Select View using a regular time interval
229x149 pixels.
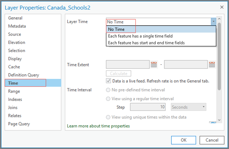pos(108,99)
